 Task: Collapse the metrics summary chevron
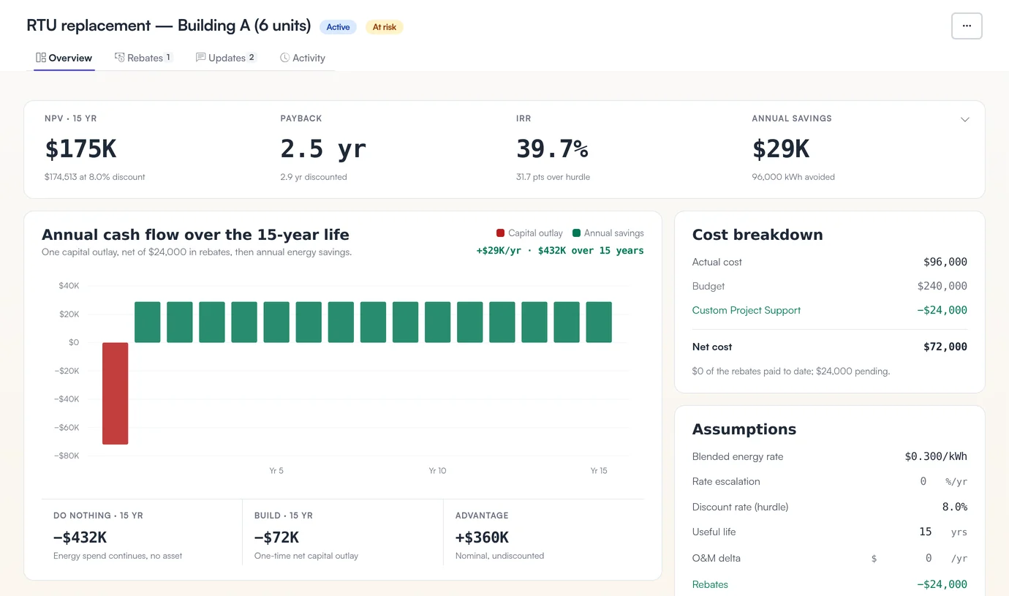(965, 120)
